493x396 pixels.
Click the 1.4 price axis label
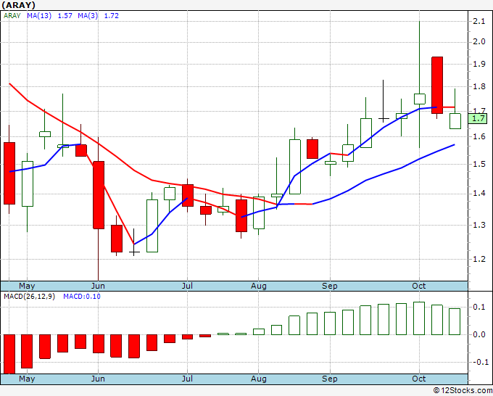click(479, 193)
